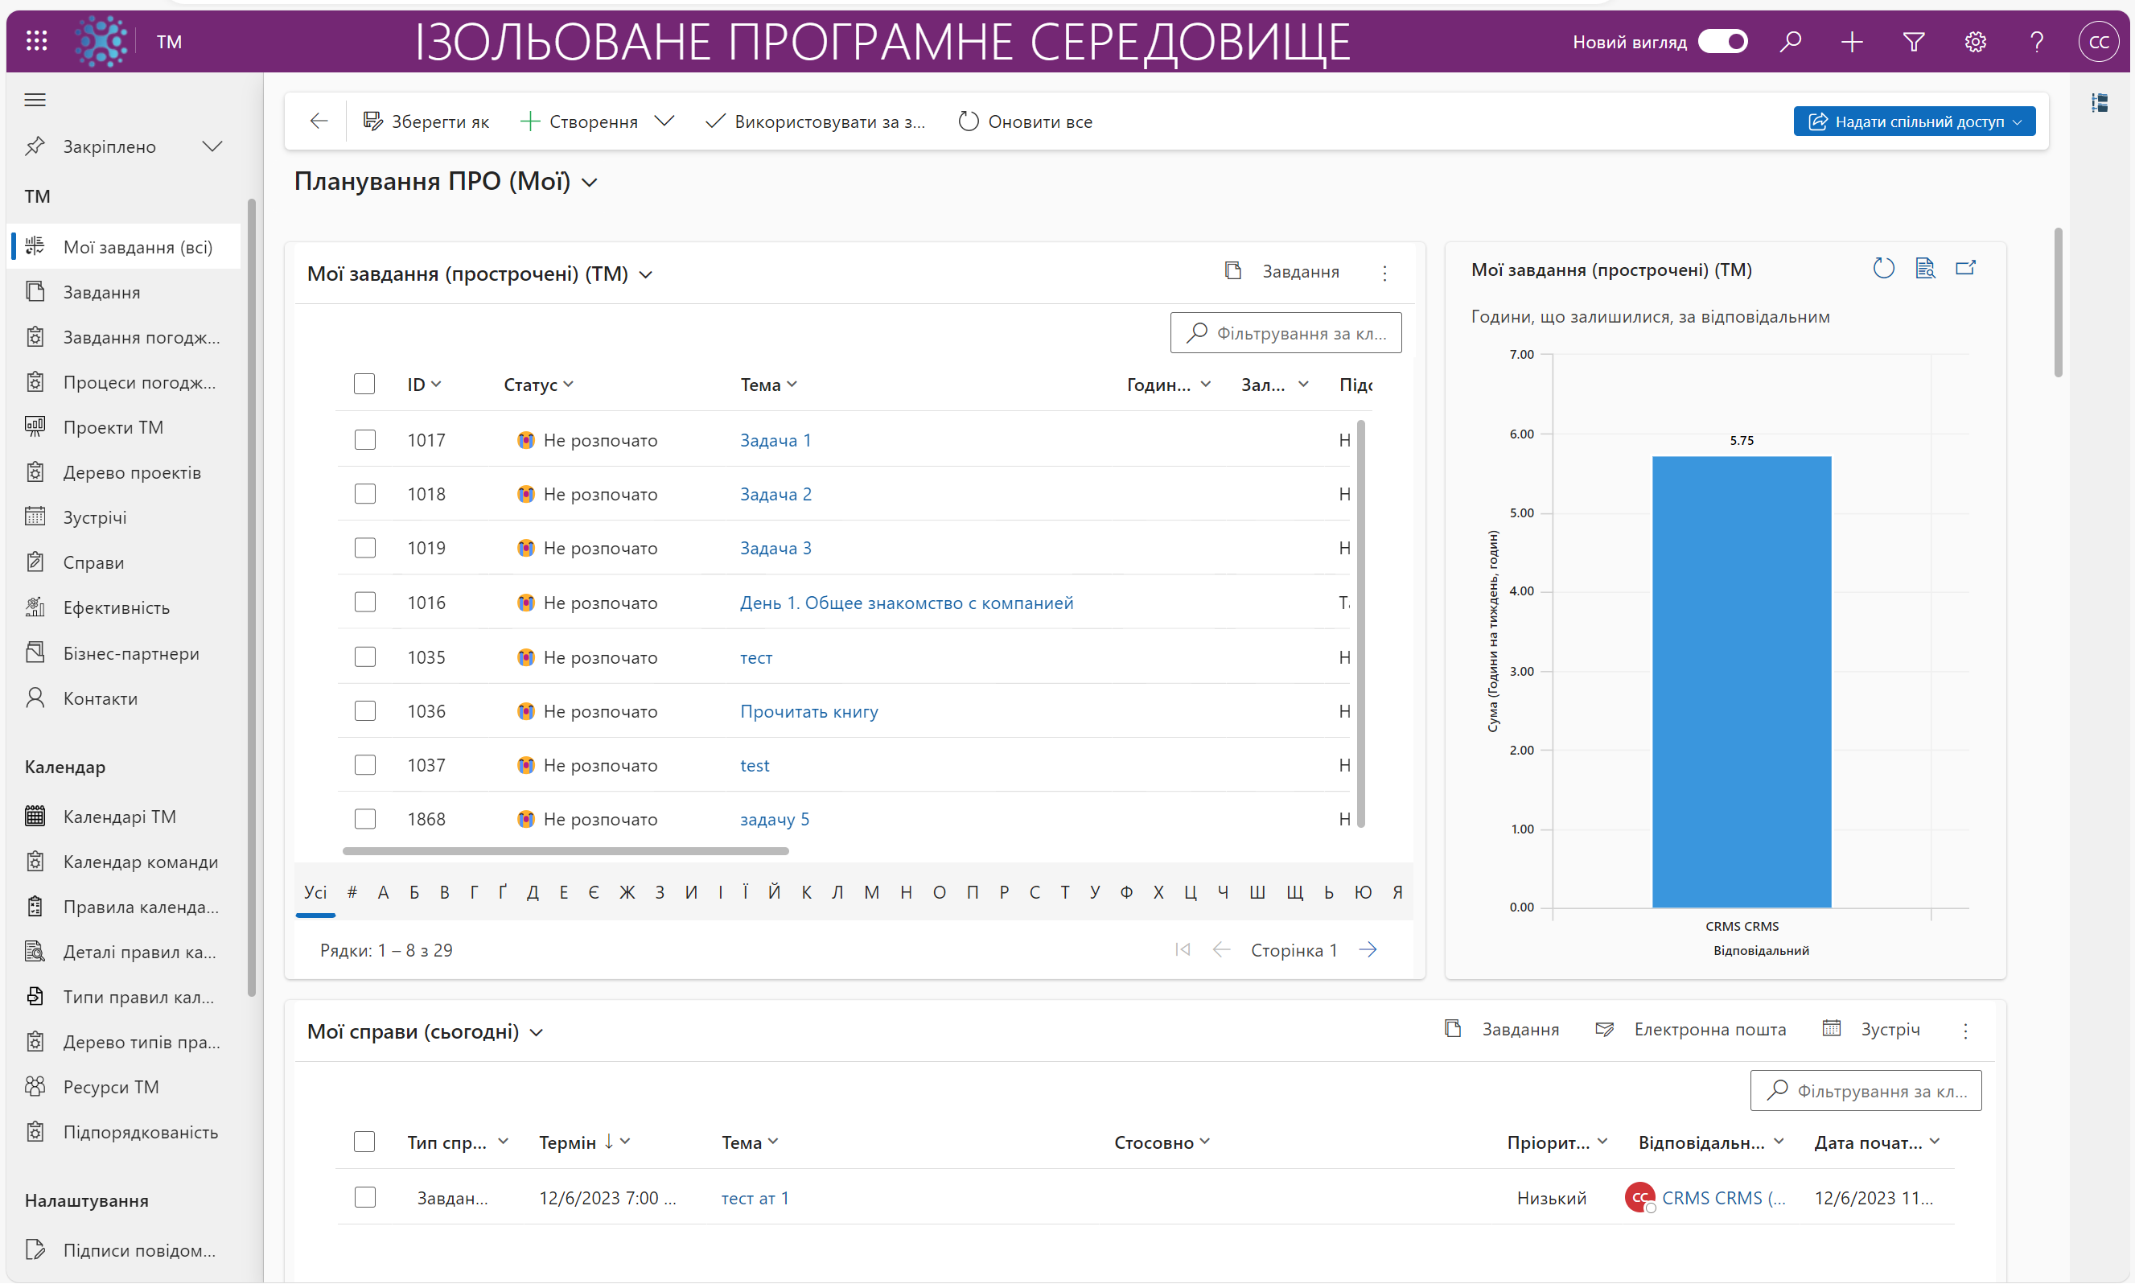The image size is (2135, 1284).
Task: Open the help question mark icon
Action: coord(2037,41)
